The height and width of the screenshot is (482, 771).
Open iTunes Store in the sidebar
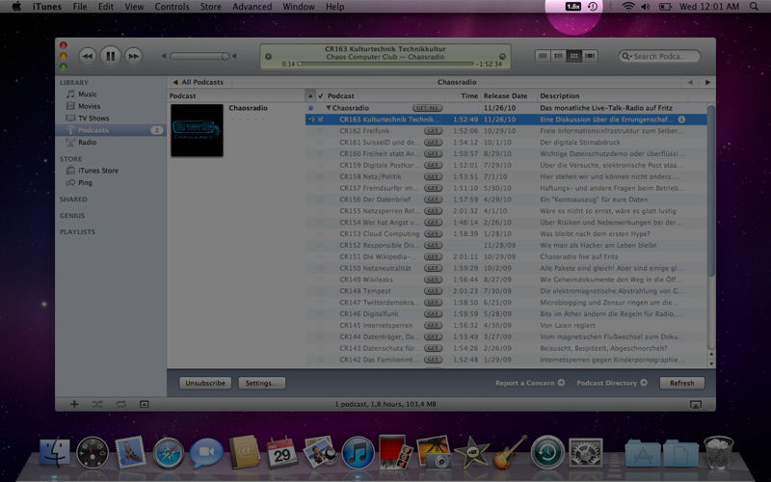pyautogui.click(x=98, y=171)
